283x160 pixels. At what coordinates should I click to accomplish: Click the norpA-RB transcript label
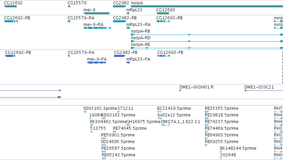tap(140, 31)
